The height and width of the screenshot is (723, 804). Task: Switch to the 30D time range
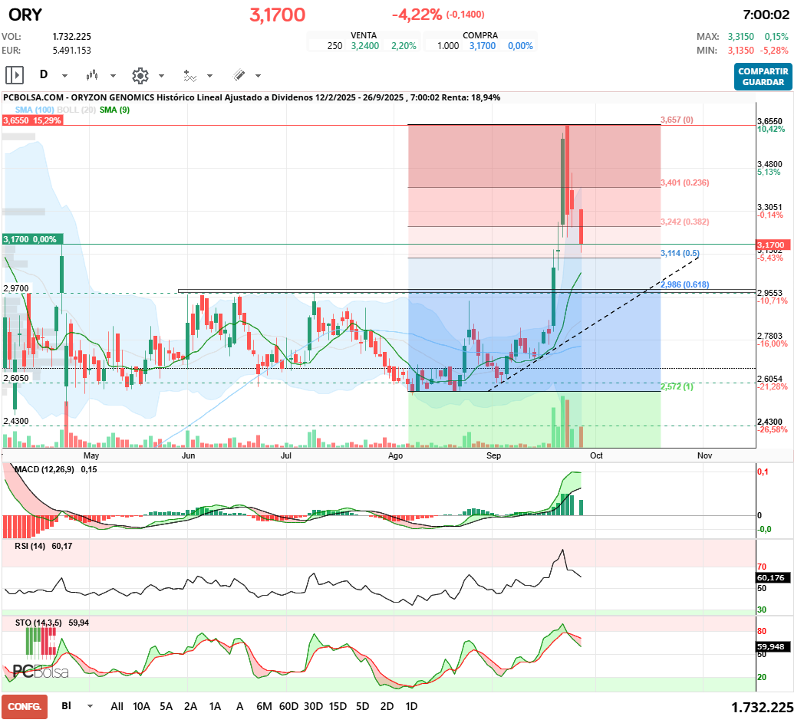pos(313,706)
